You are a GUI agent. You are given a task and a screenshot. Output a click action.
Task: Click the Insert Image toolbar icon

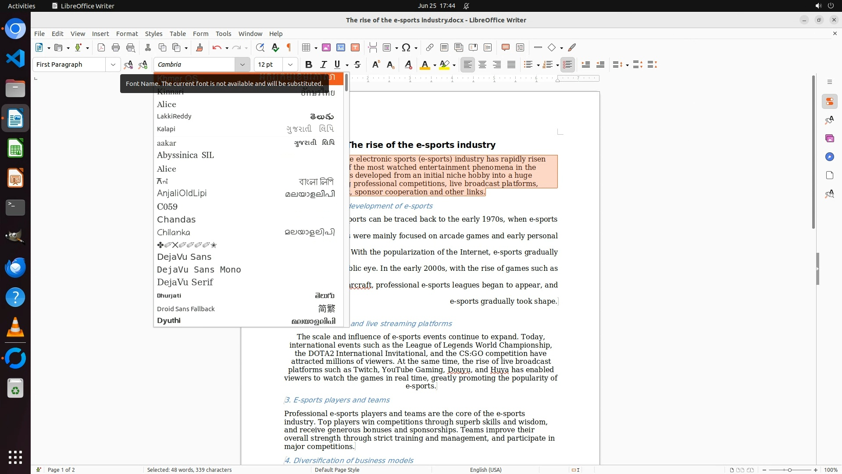[326, 47]
